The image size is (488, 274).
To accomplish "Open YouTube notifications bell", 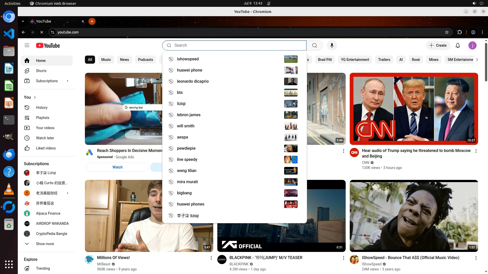I will (x=458, y=45).
